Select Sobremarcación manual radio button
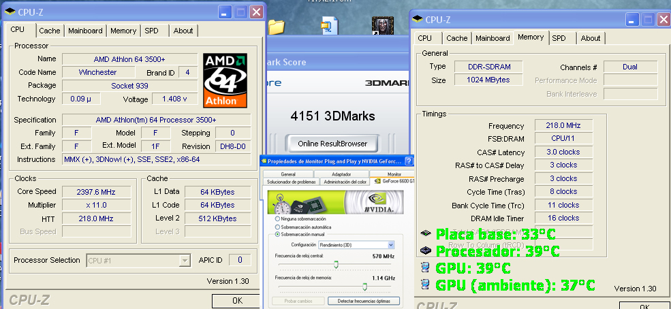This screenshot has width=671, height=309. tap(277, 233)
